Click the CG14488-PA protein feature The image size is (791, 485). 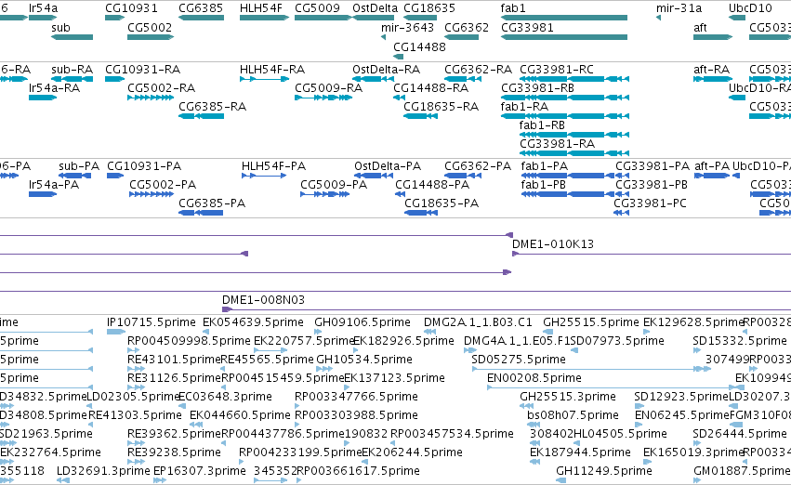click(x=400, y=194)
